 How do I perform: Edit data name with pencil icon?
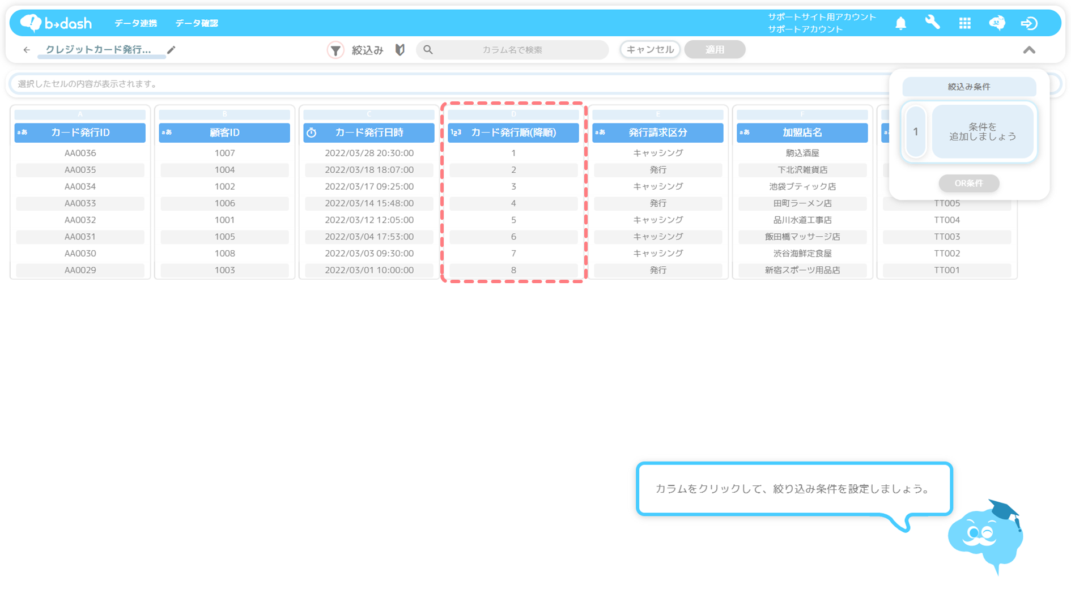pos(171,50)
